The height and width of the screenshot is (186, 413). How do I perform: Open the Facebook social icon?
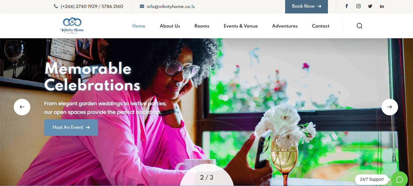pos(347,6)
